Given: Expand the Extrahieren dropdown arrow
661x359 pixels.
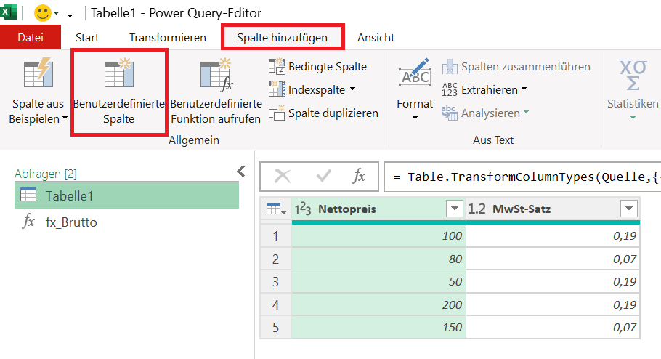Looking at the screenshot, I should [524, 89].
